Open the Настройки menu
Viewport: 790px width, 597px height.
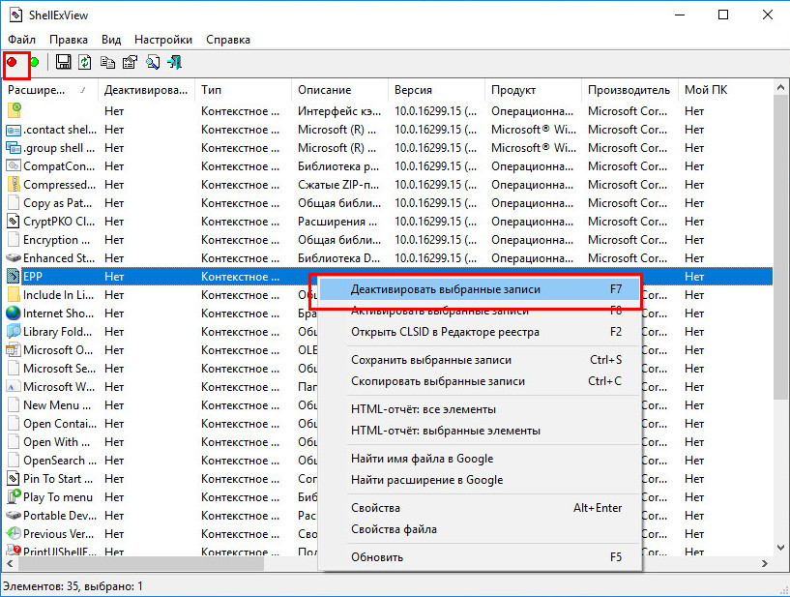click(163, 40)
